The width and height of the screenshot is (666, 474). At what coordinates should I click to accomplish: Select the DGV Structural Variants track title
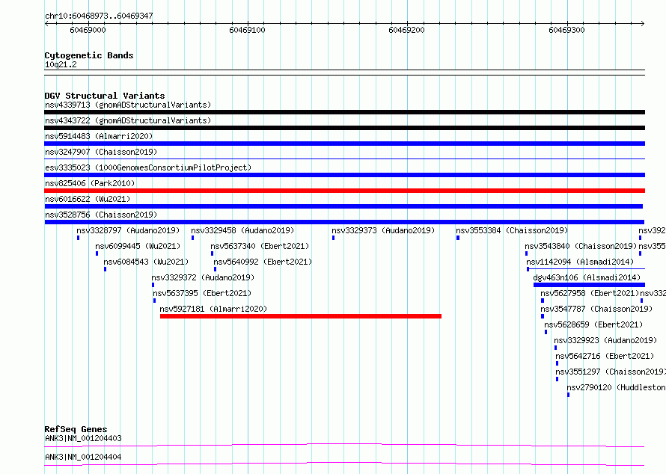105,96
